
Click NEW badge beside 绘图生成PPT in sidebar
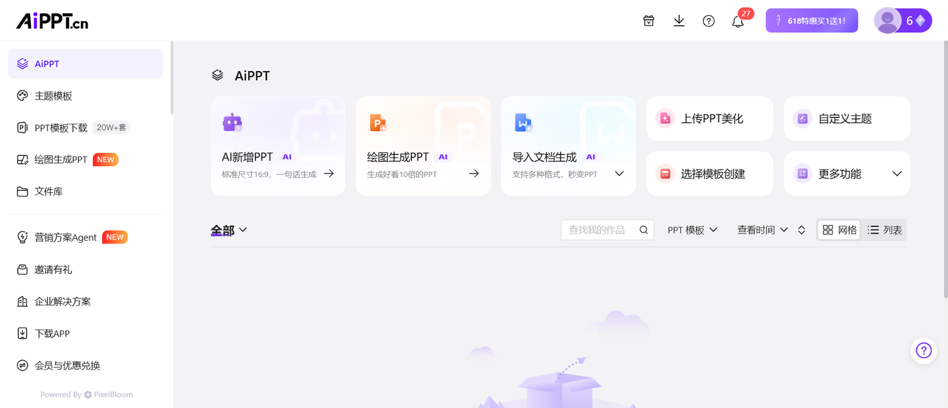click(x=105, y=159)
